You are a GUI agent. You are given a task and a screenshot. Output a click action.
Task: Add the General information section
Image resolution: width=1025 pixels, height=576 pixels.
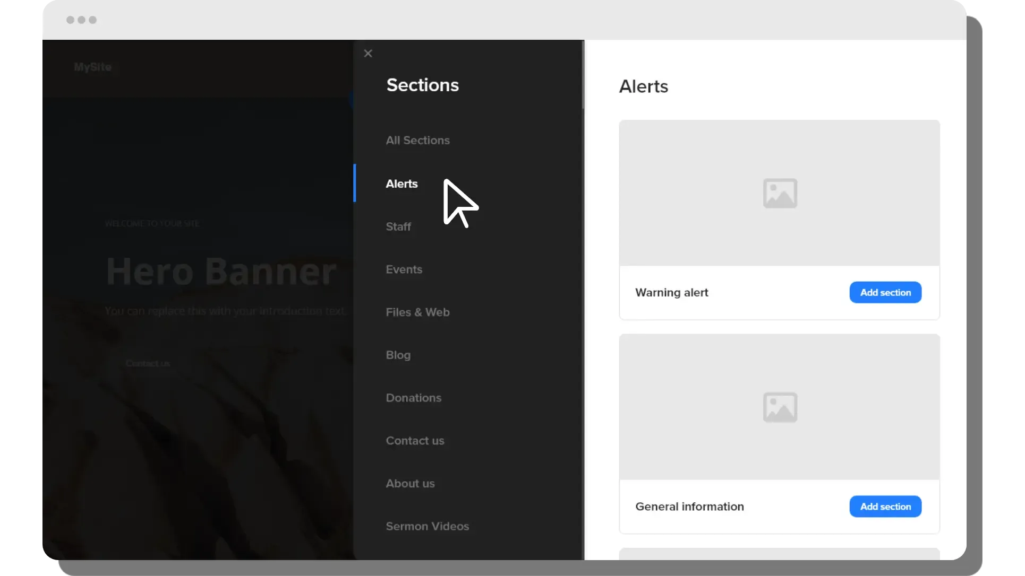(x=885, y=507)
